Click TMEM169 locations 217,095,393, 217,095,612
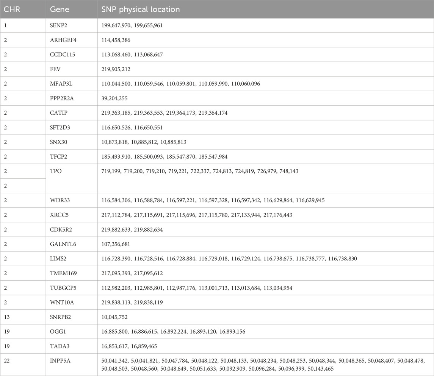 132,273
